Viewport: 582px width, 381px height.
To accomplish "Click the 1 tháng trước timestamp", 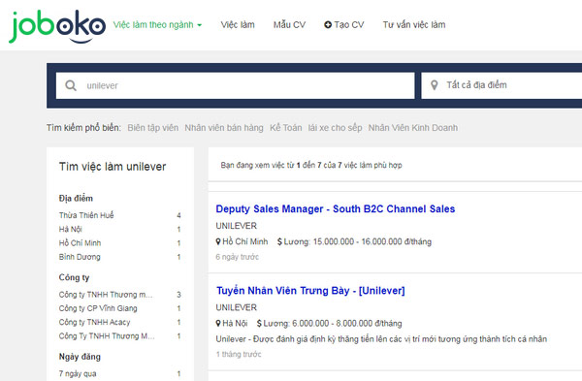I will coord(239,354).
